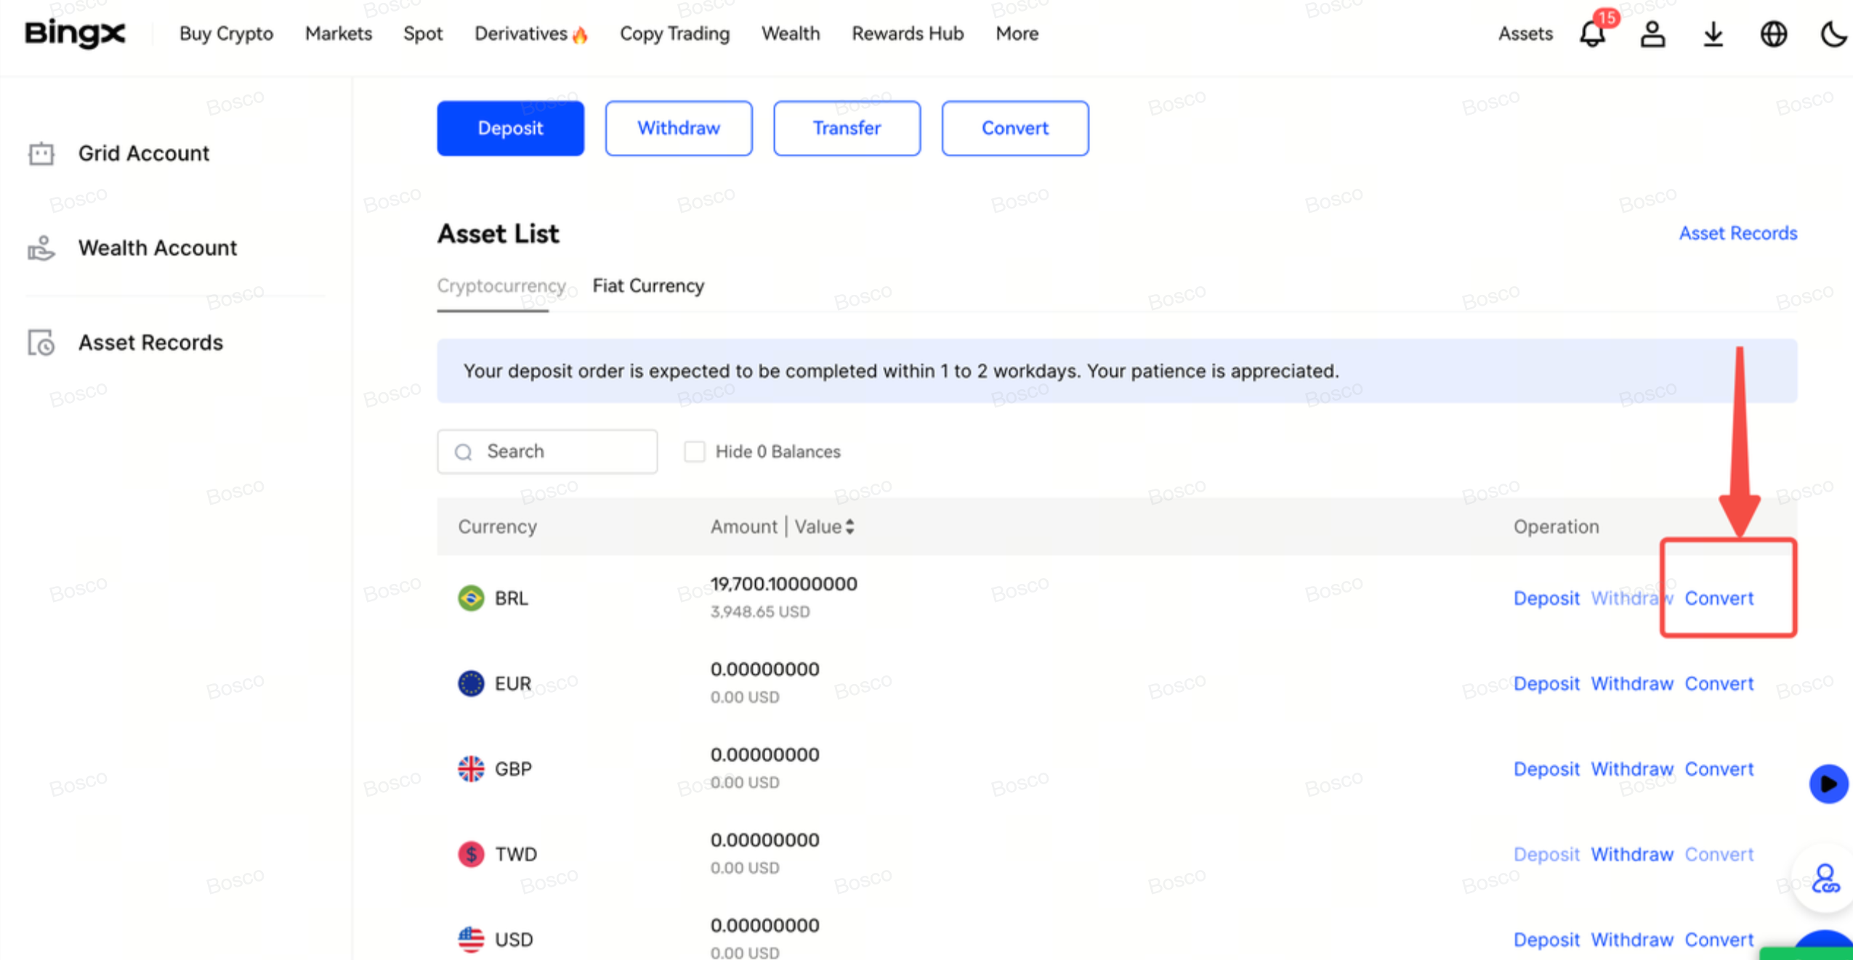Switch to the Cryptocurrency tab
The image size is (1853, 960).
click(501, 286)
